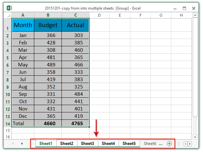Maximize the Excel window
The image size is (203, 152).
(184, 8)
